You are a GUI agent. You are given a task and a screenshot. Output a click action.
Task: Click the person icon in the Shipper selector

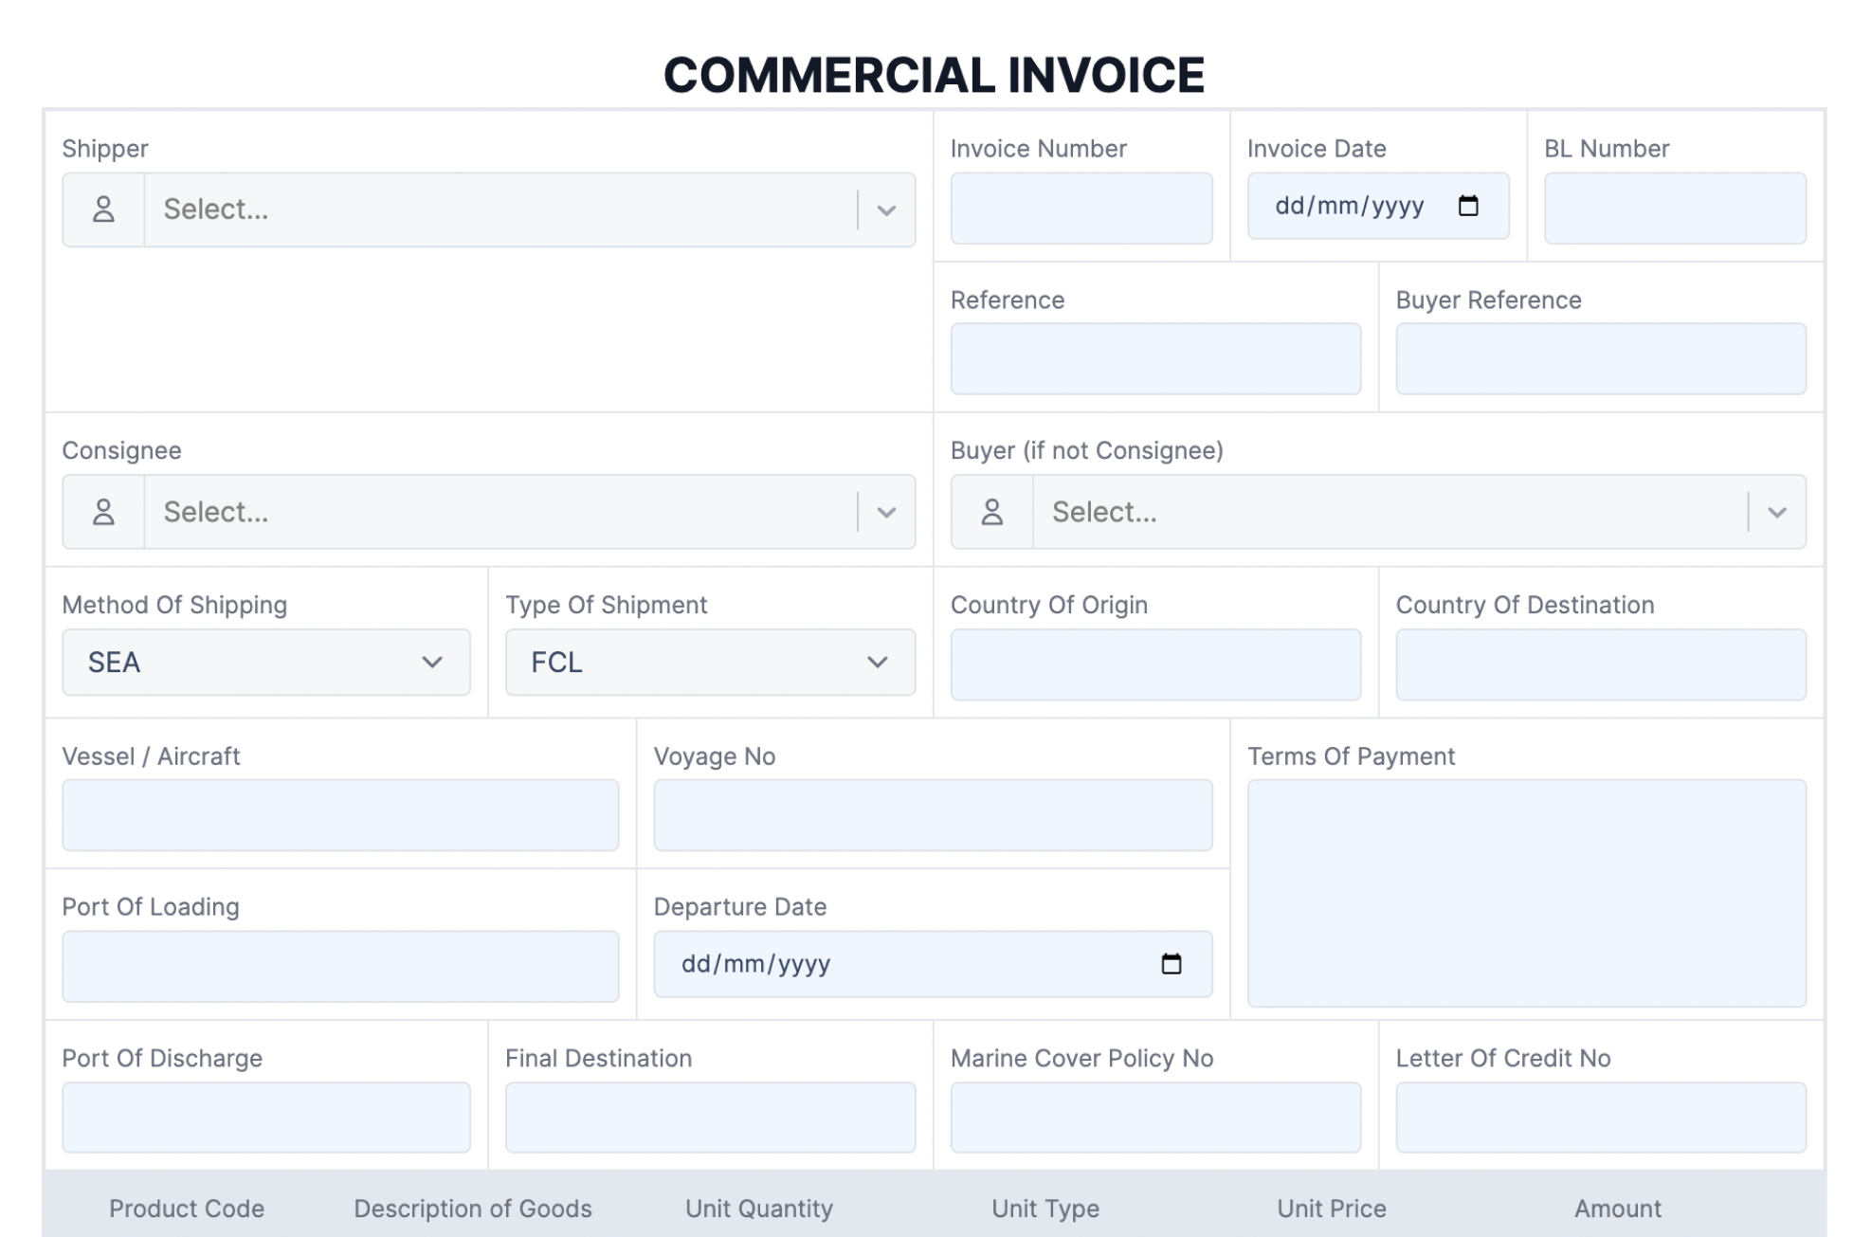click(x=102, y=209)
